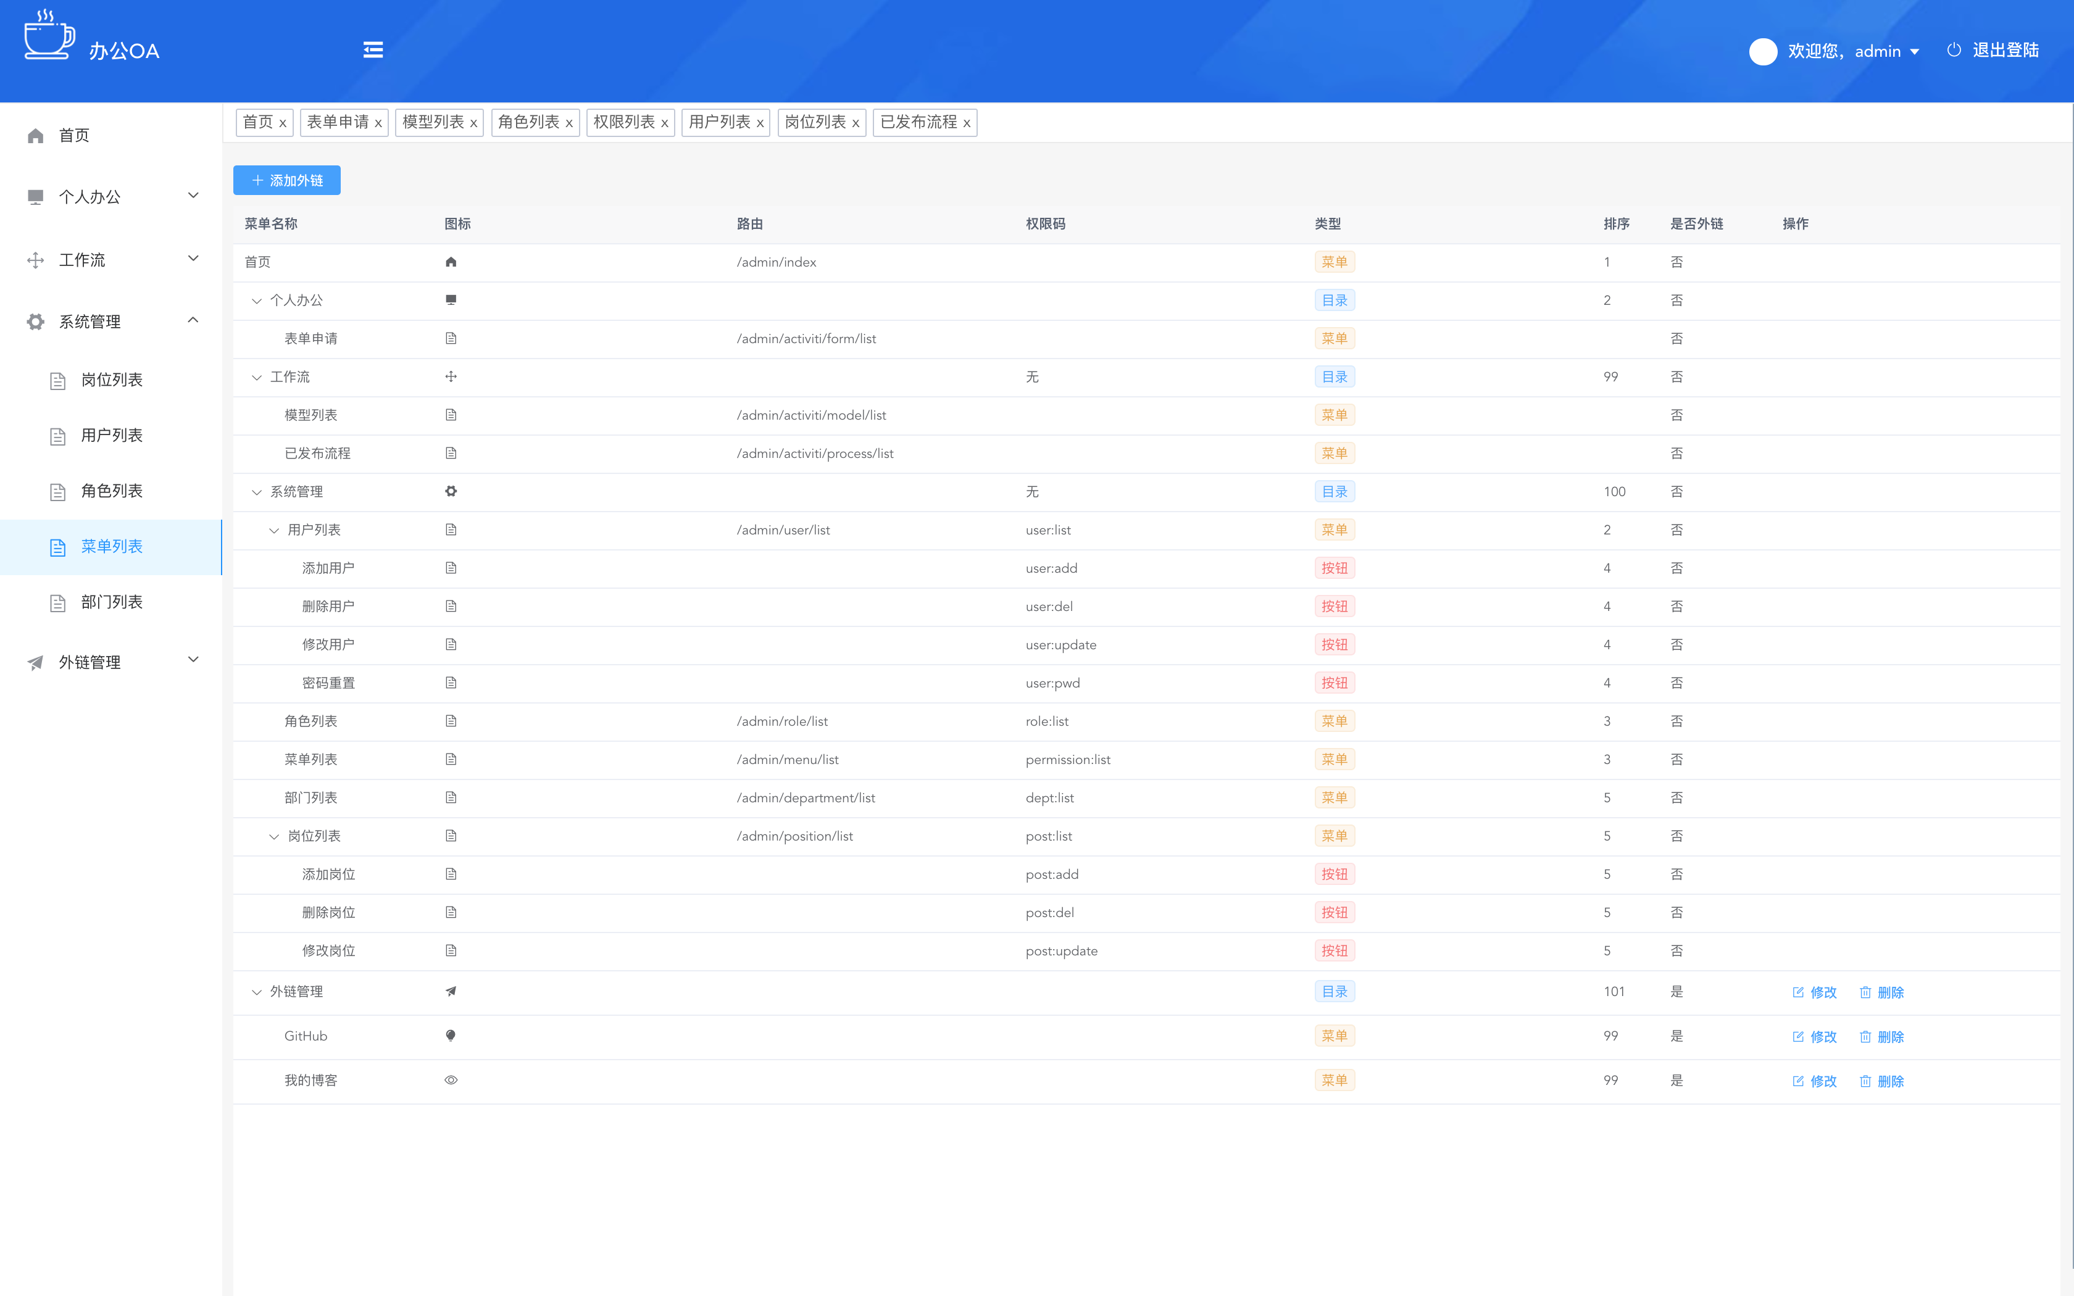Click 菜单 tag in 角色列表 row
The height and width of the screenshot is (1296, 2074).
point(1335,721)
